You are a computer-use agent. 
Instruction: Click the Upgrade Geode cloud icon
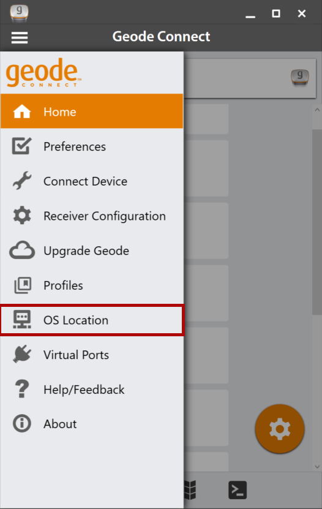point(21,251)
